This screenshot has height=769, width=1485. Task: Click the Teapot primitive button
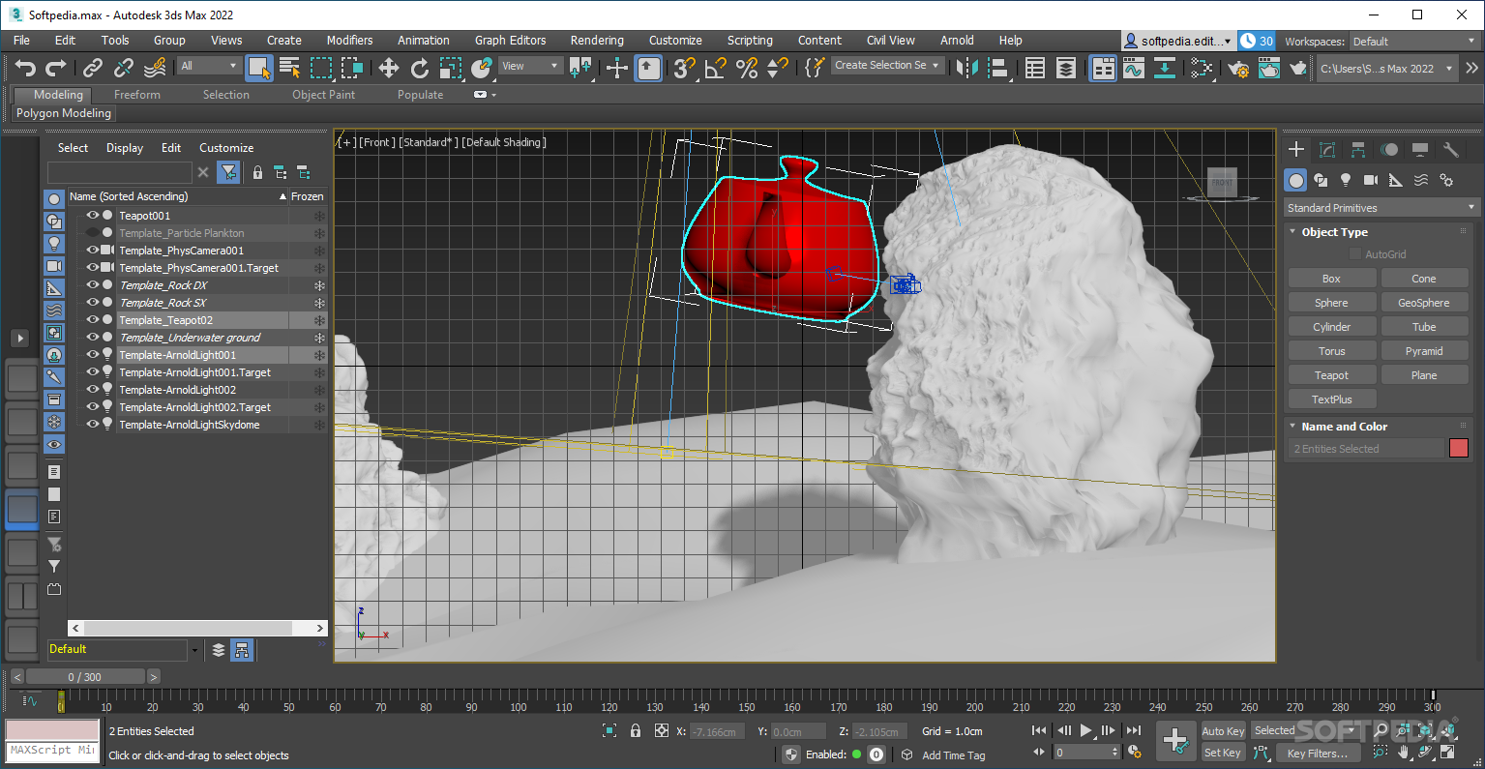pos(1331,375)
